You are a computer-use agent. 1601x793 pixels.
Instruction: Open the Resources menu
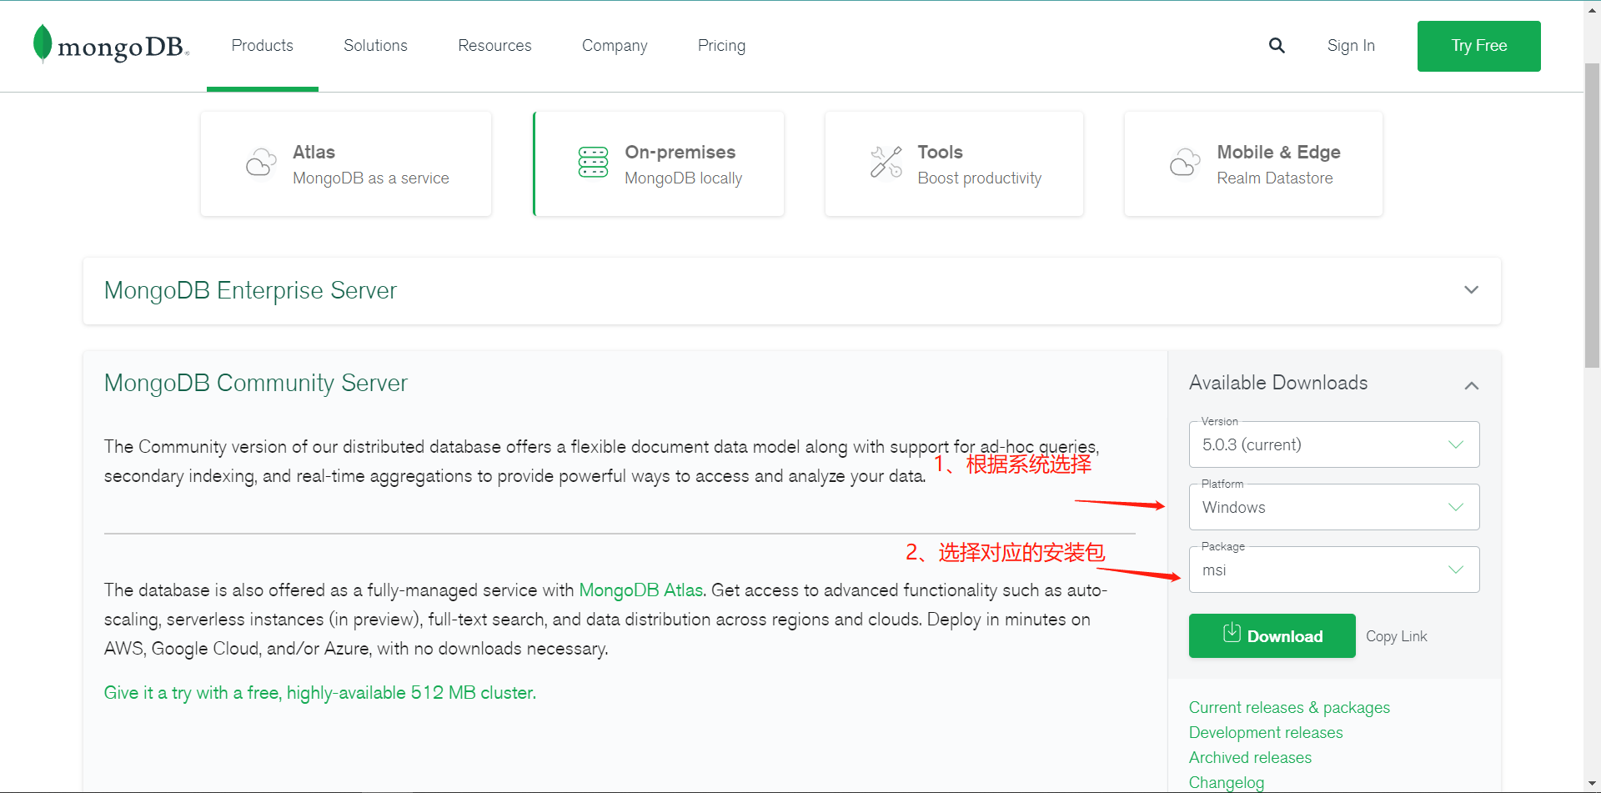(494, 46)
